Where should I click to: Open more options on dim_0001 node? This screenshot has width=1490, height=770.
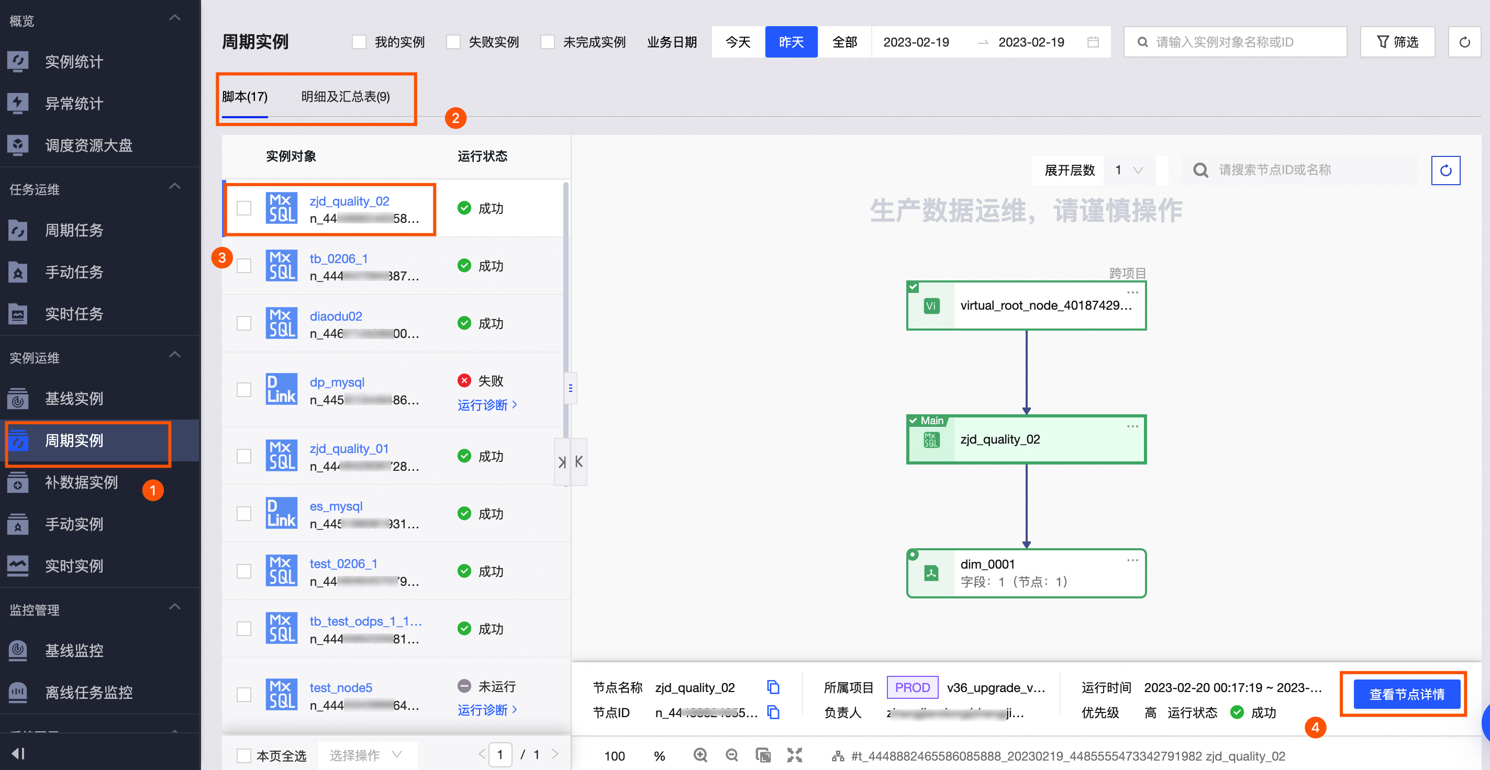click(x=1132, y=560)
